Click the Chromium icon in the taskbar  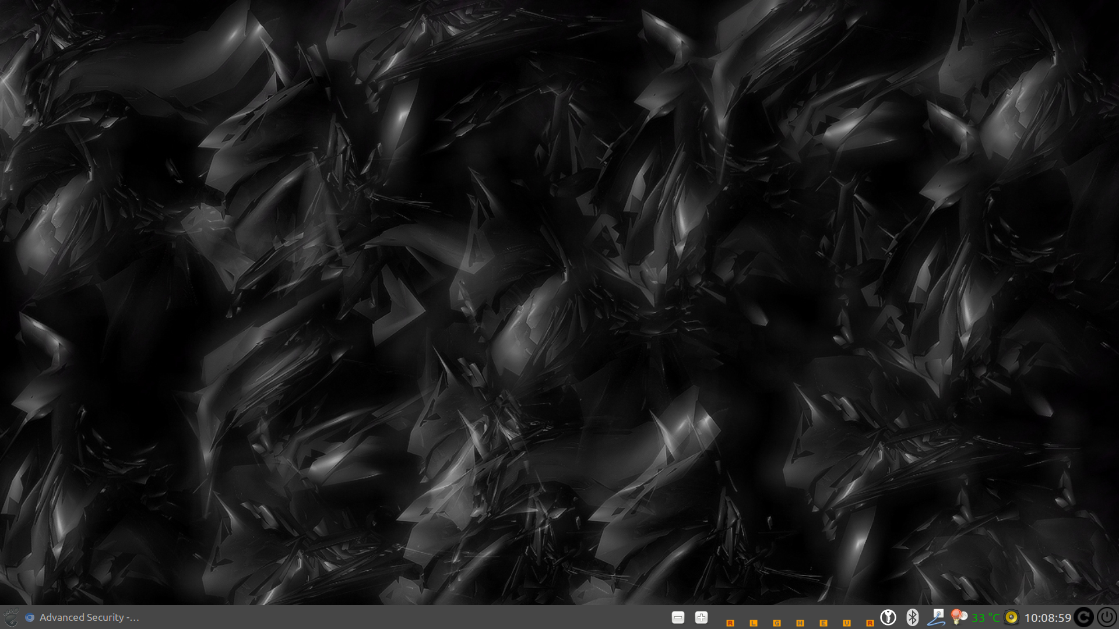(30, 617)
